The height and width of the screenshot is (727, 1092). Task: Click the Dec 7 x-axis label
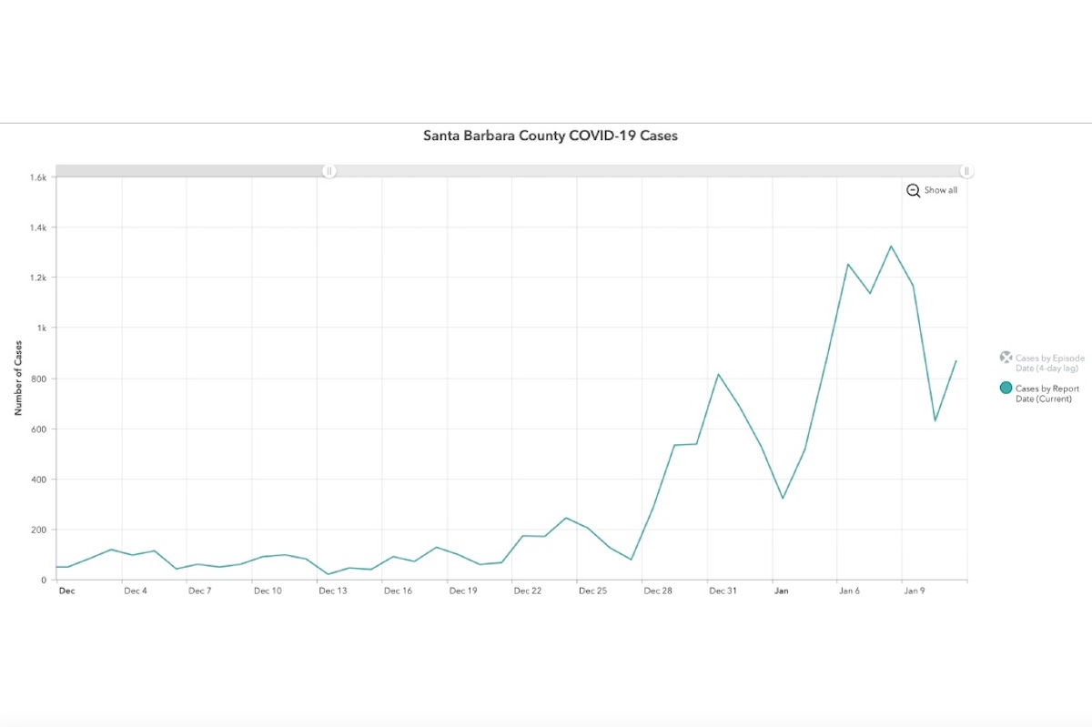[200, 591]
